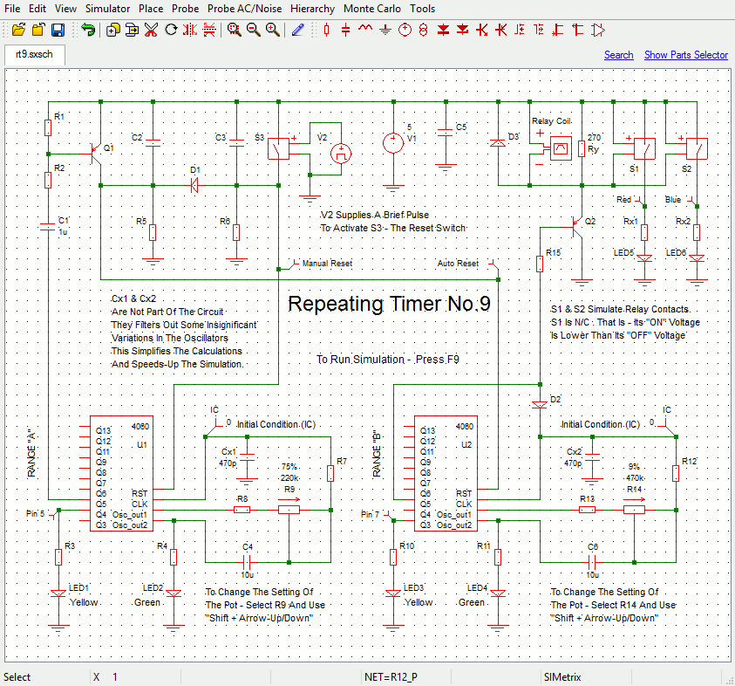Place a PNP transistor from toolbar
This screenshot has height=686, width=735.
(500, 30)
